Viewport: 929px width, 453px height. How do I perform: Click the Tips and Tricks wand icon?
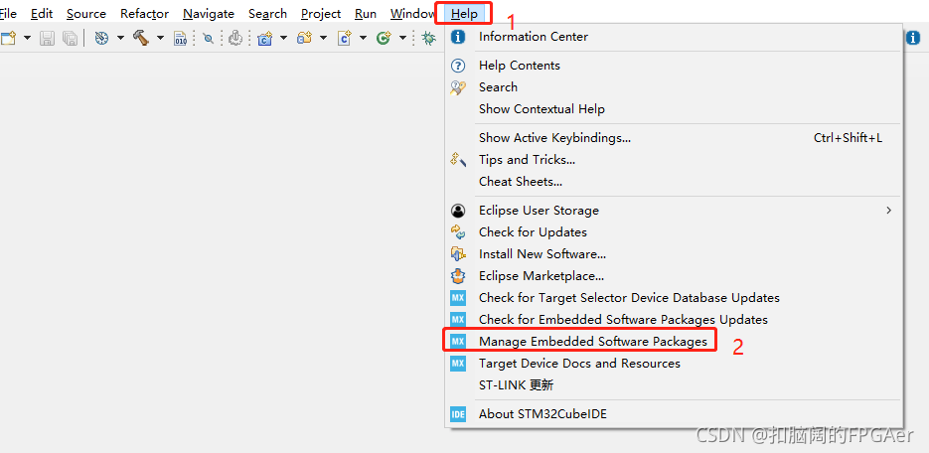(458, 159)
